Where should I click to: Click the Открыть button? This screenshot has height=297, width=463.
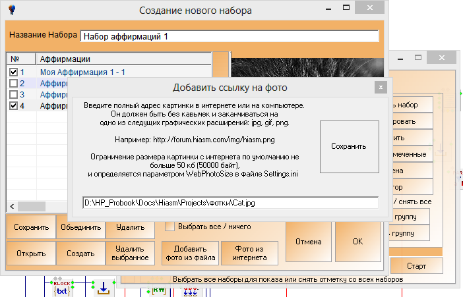[x=31, y=254]
